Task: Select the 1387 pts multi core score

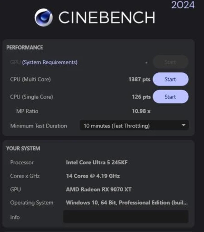Action: (x=139, y=80)
